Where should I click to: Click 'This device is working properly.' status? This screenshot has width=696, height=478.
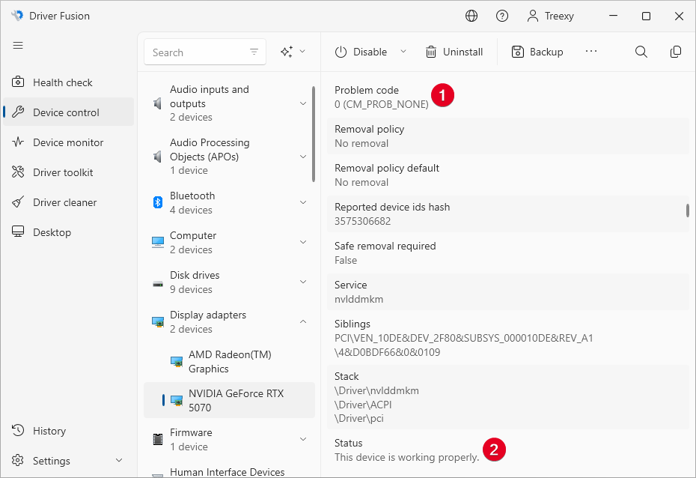pyautogui.click(x=406, y=457)
